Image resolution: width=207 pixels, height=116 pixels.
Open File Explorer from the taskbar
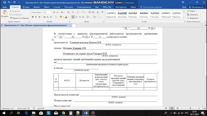(x=34, y=113)
